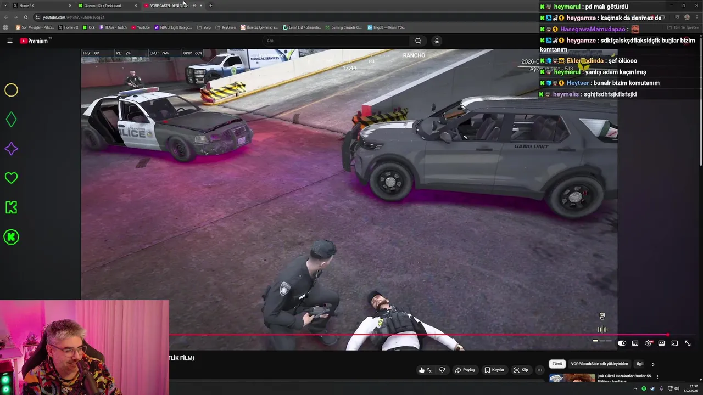Open player settings gear
Viewport: 703px width, 395px height.
pyautogui.click(x=648, y=343)
